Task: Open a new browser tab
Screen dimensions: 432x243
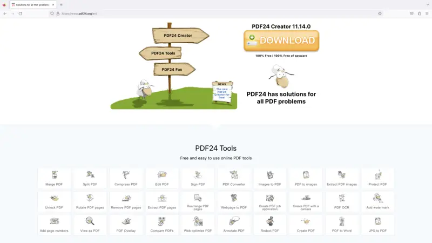Action: (x=61, y=5)
